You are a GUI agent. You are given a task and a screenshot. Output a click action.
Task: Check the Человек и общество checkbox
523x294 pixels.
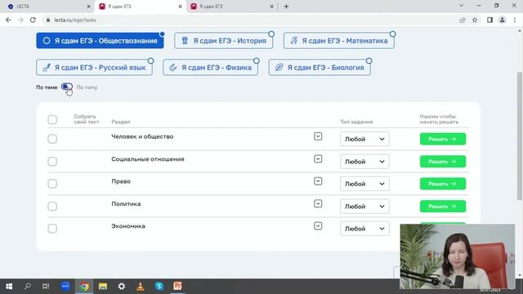click(x=52, y=139)
